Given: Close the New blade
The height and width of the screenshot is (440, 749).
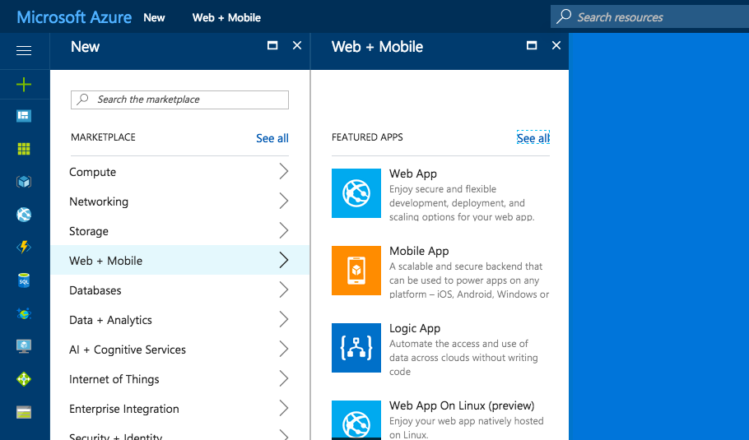Looking at the screenshot, I should click(x=297, y=45).
